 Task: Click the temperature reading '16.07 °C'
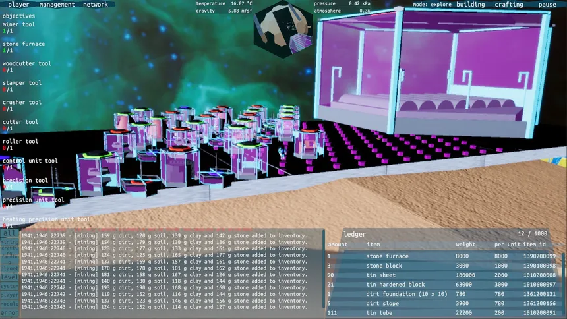point(241,3)
